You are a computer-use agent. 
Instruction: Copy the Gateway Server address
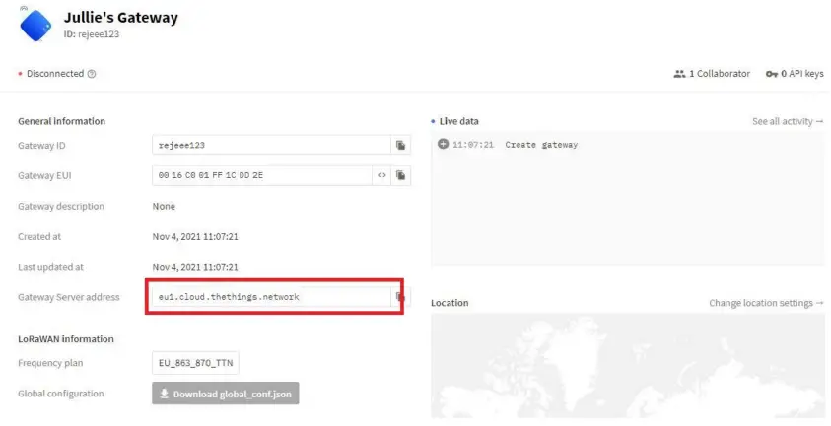400,297
